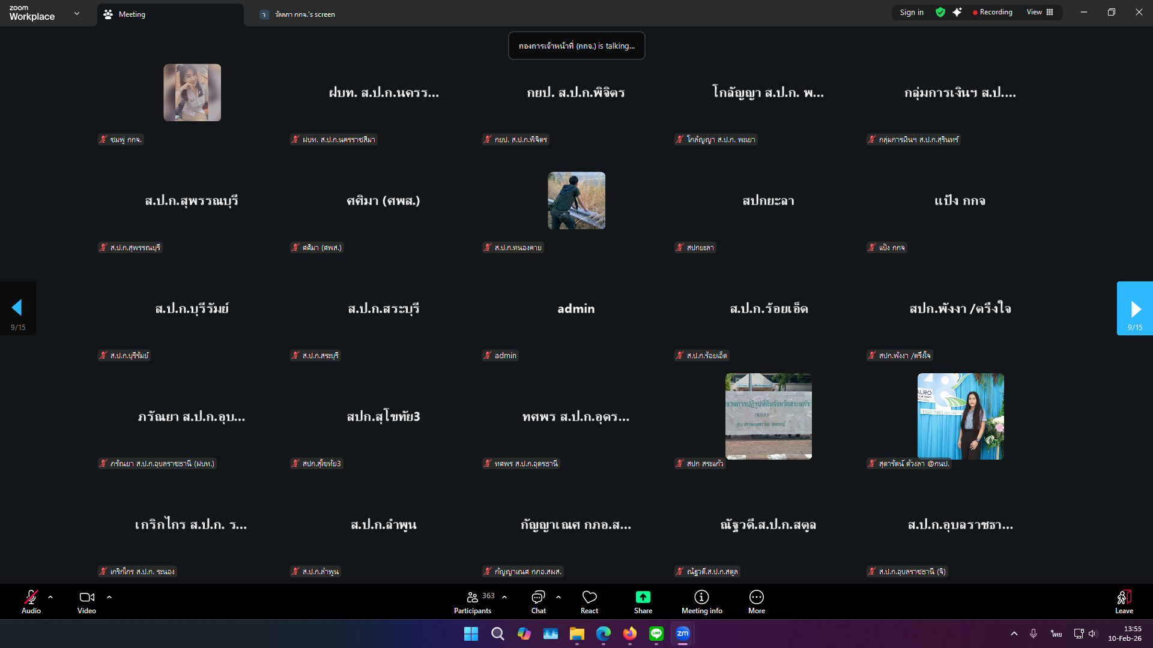Open the Chat panel
1153x648 pixels.
538,598
